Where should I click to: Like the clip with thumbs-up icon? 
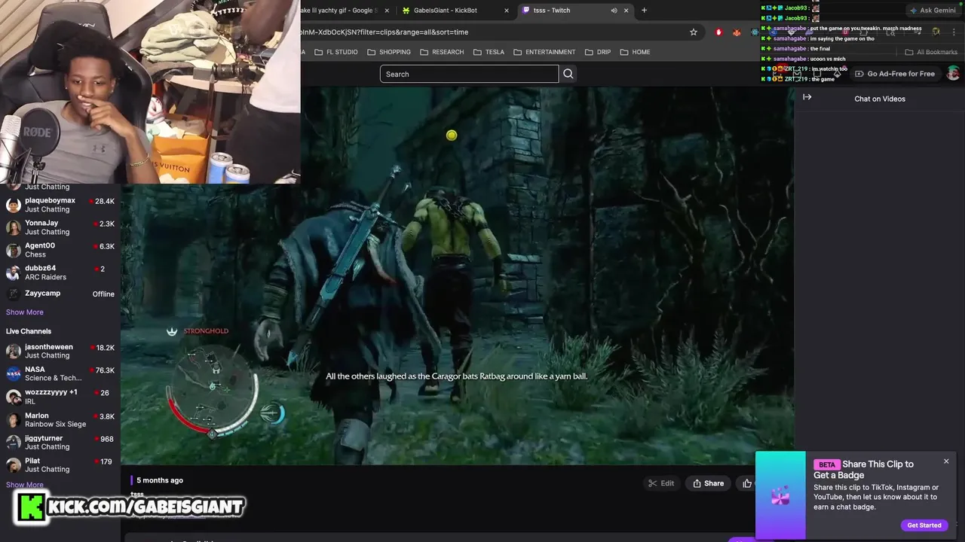click(747, 483)
